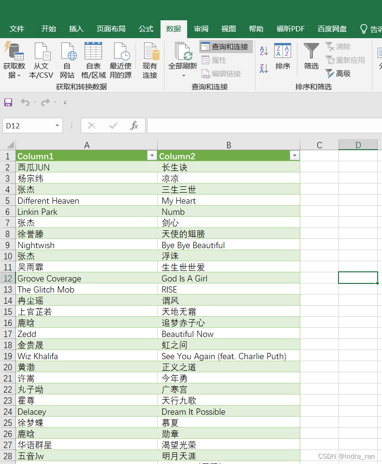
Task: Cancel formula entry with the X icon
Action: coord(91,126)
